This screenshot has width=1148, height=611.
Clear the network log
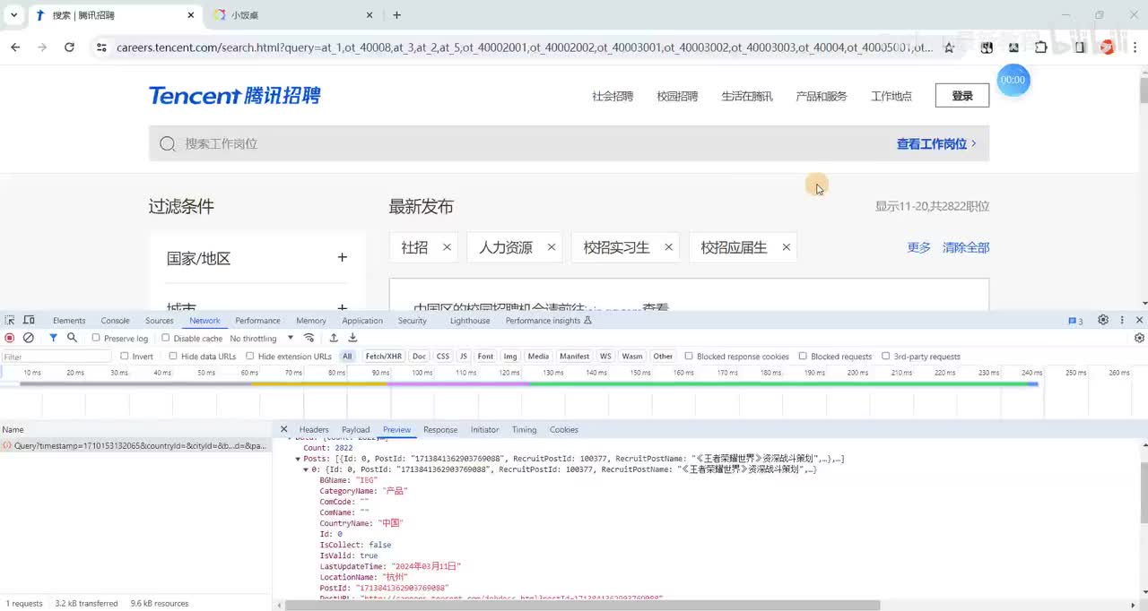[29, 338]
